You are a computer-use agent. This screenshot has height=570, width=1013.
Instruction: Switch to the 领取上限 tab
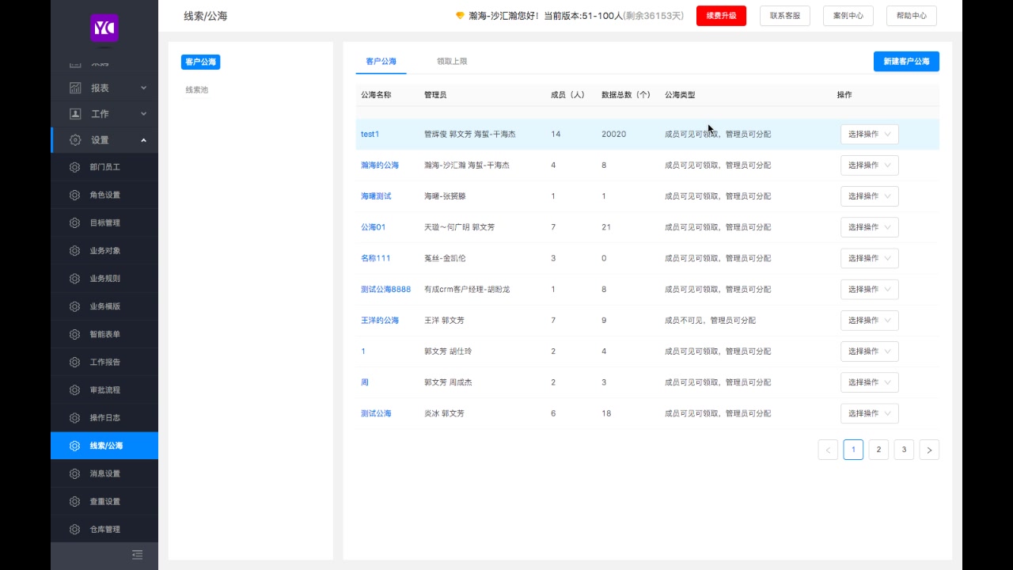452,61
